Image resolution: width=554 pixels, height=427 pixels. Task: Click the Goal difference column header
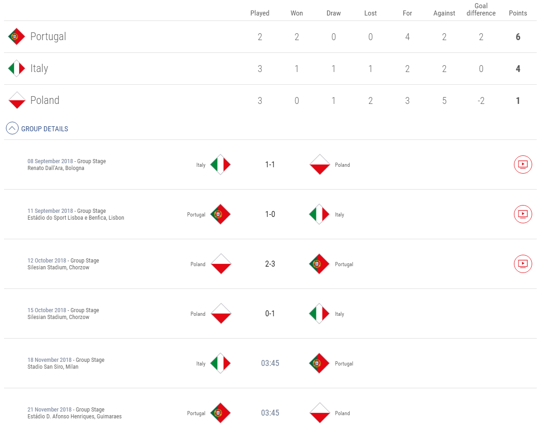[x=481, y=10]
